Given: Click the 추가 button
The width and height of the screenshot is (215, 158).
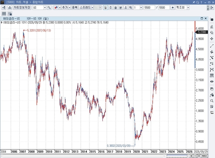Looking at the screenshot, I should click(65, 7).
